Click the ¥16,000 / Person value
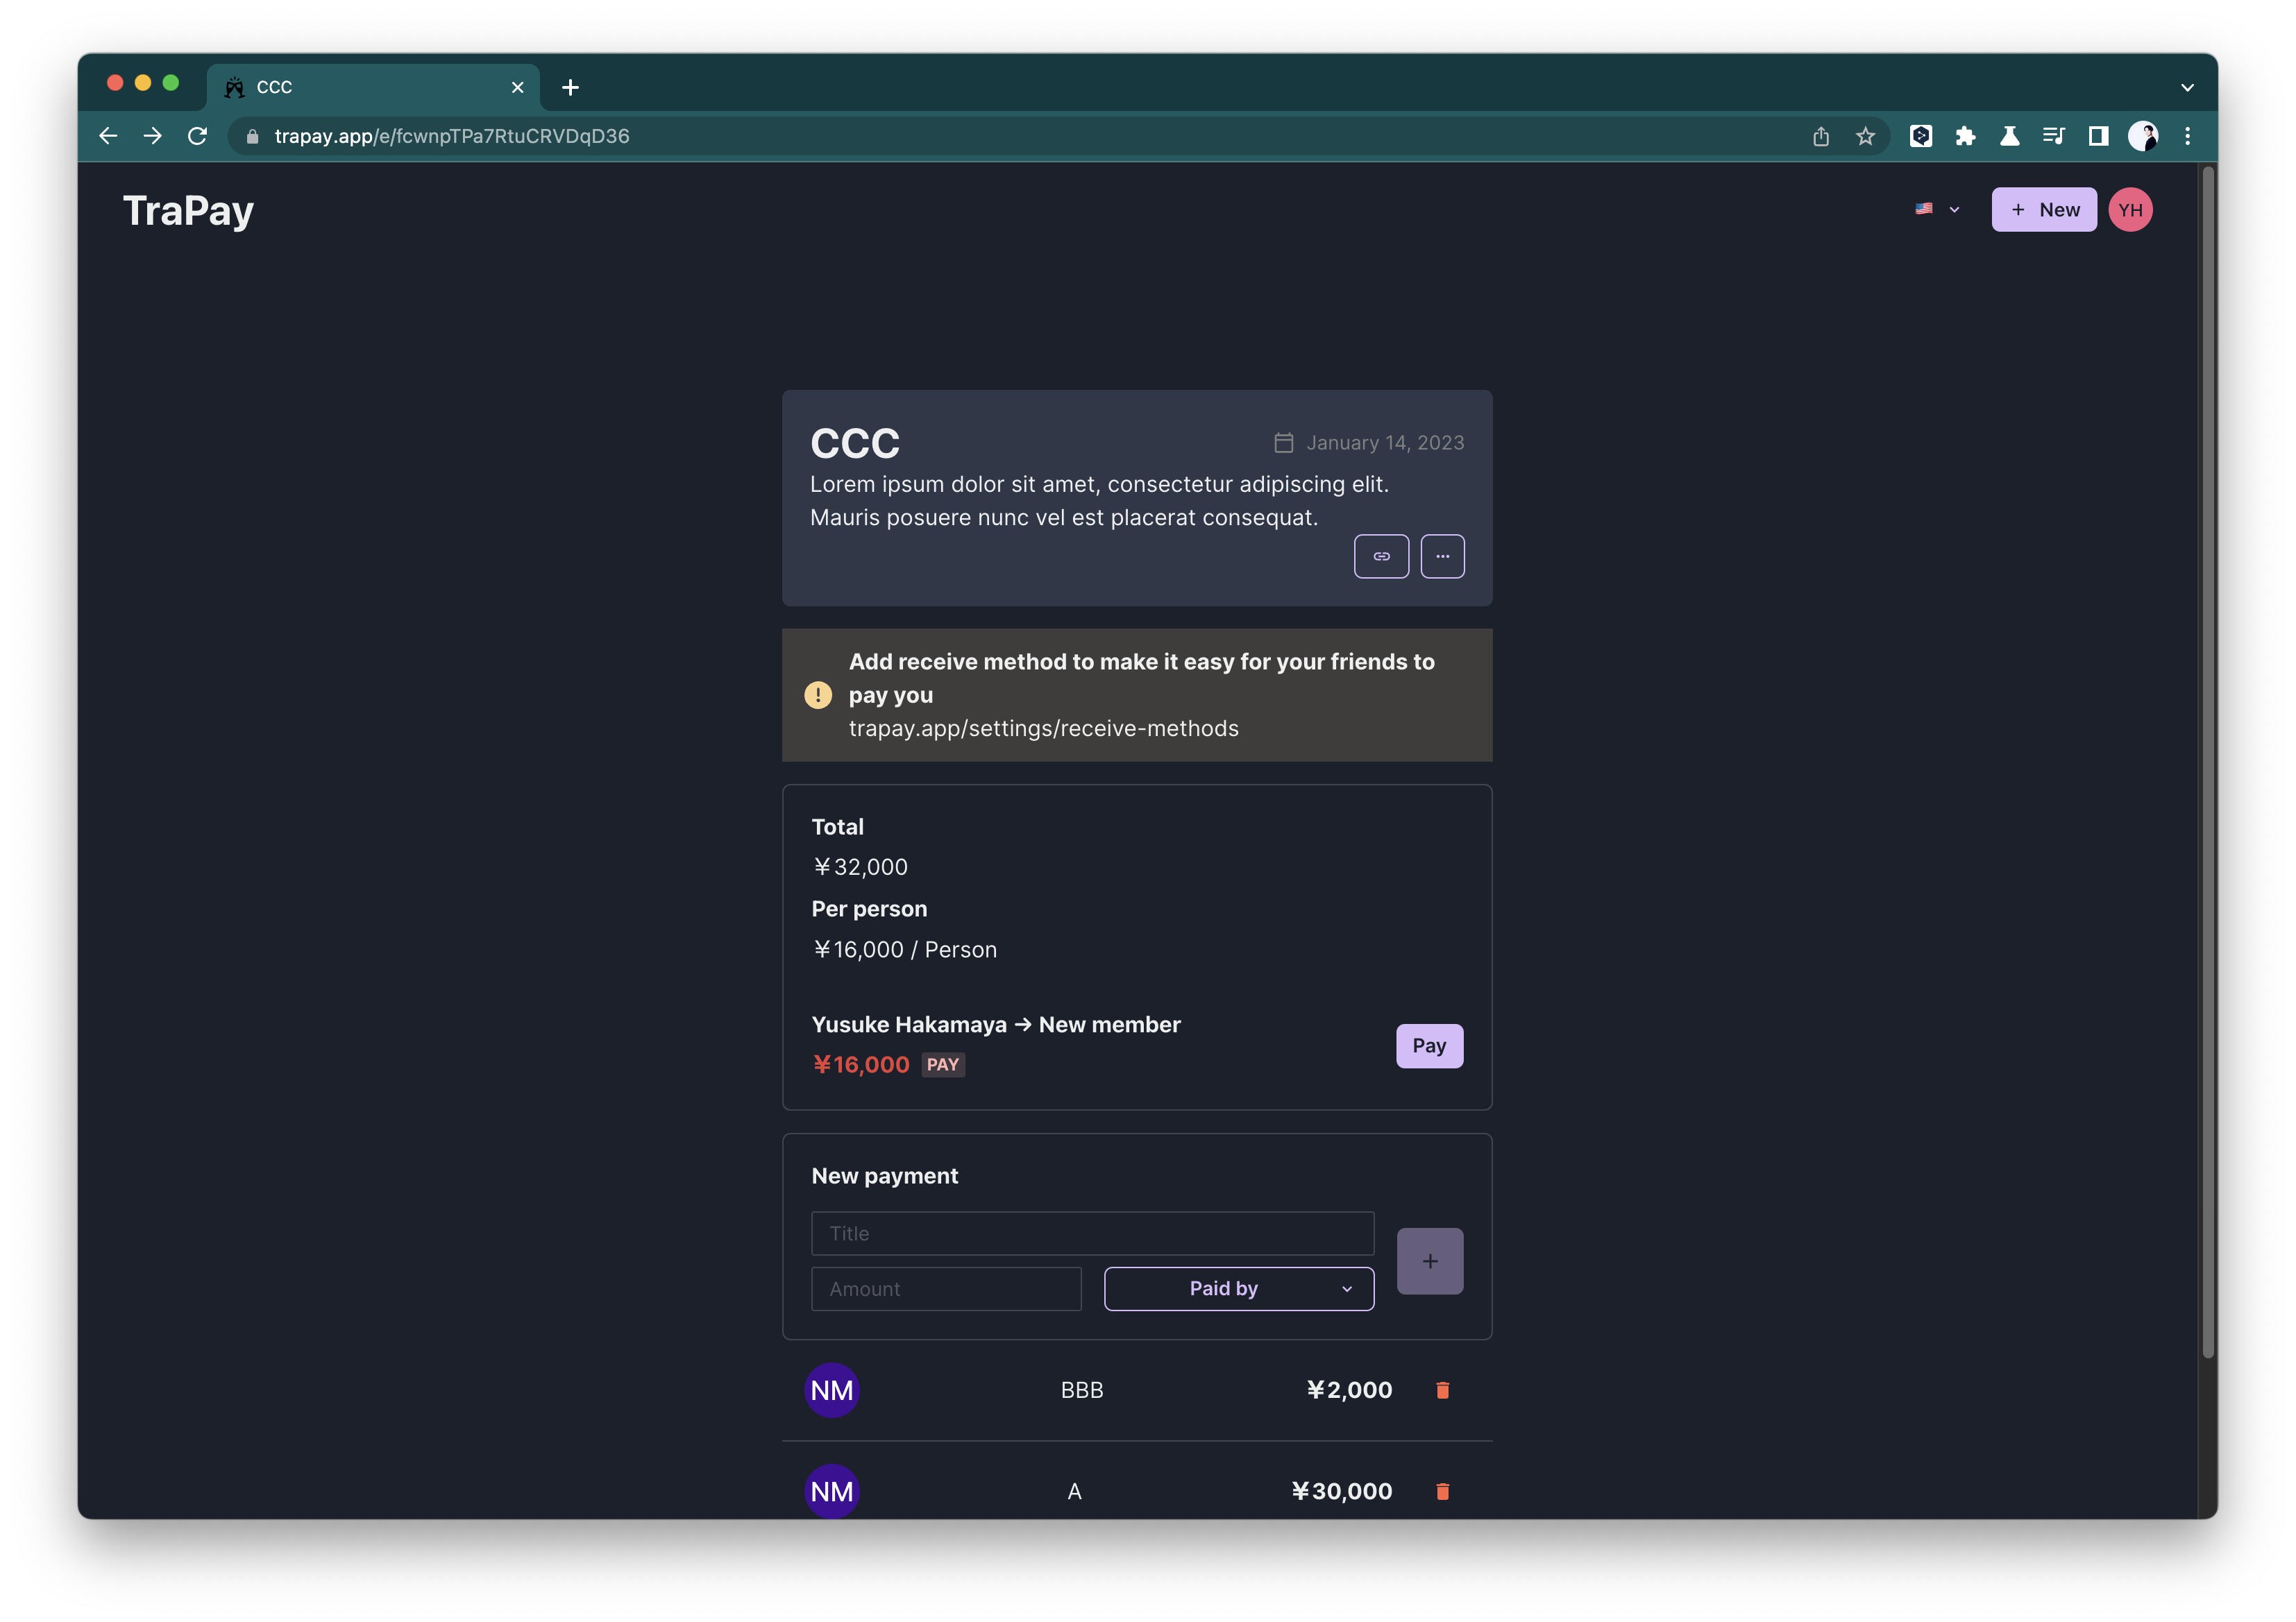 904,950
